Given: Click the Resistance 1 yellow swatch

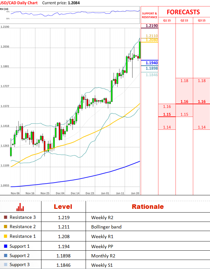Looking at the screenshot, I should (5, 236).
